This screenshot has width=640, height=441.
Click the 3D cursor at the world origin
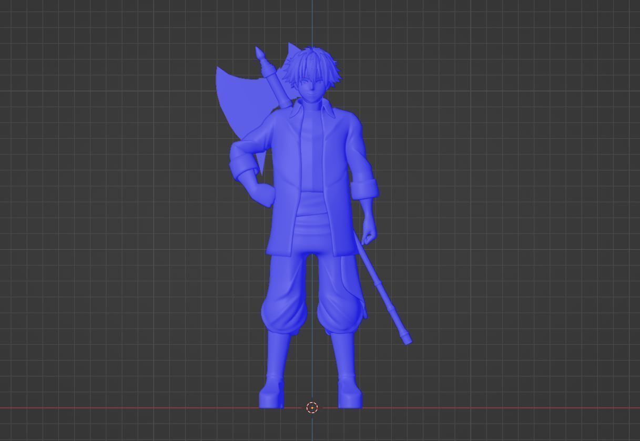(312, 407)
